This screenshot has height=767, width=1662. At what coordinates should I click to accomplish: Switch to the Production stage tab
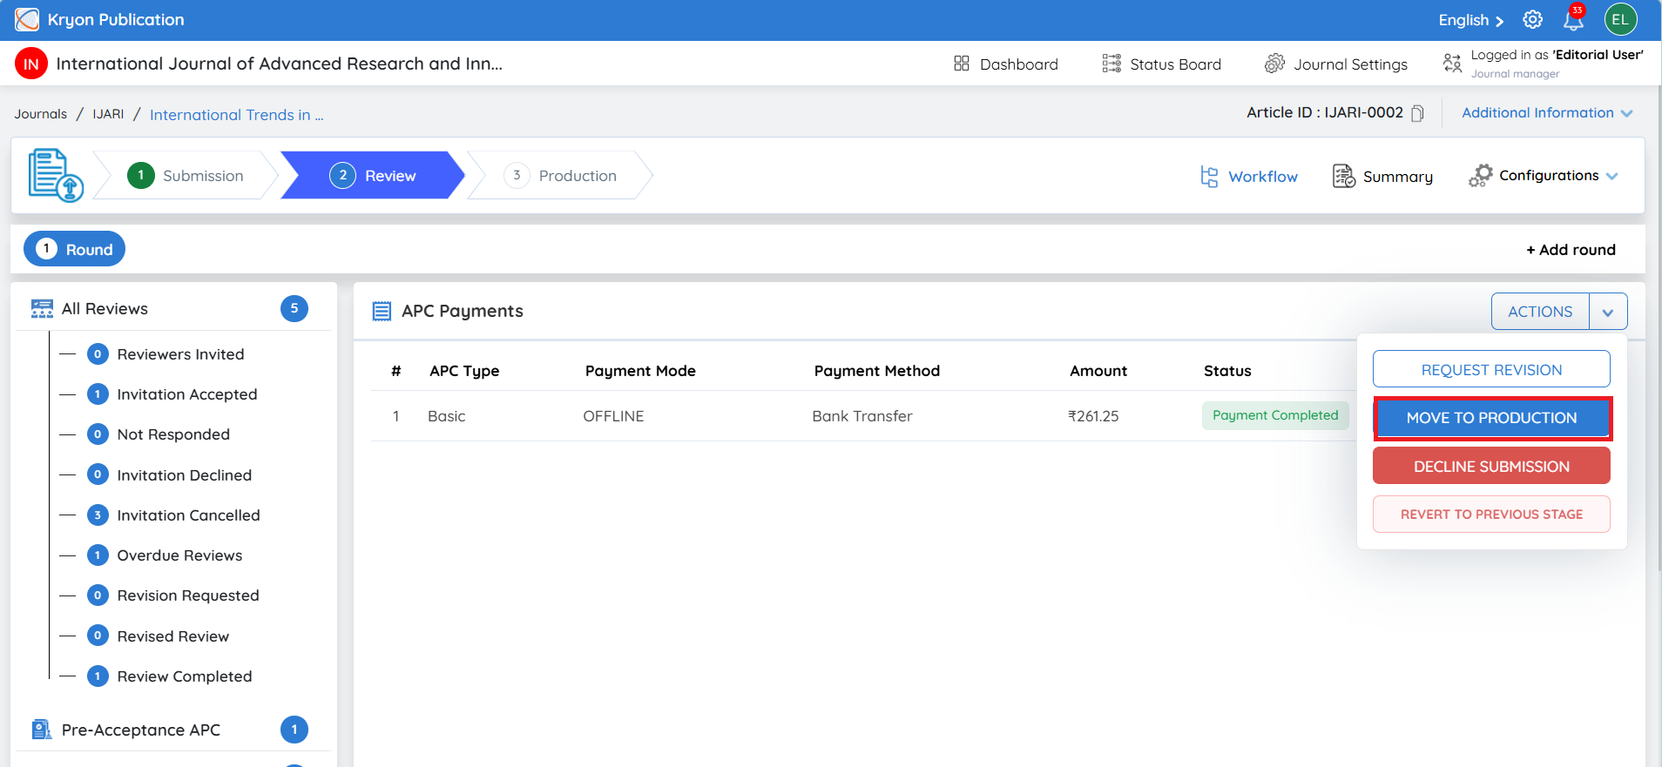[x=560, y=176]
